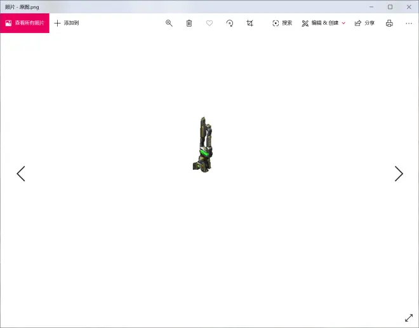This screenshot has width=419, height=328.
Task: Open the three-dots more options menu
Action: (409, 24)
